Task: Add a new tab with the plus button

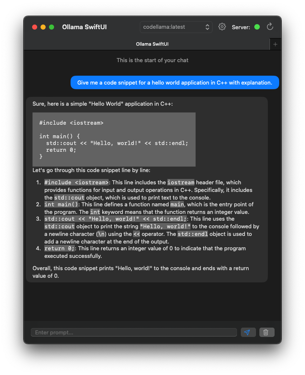Action: click(275, 44)
